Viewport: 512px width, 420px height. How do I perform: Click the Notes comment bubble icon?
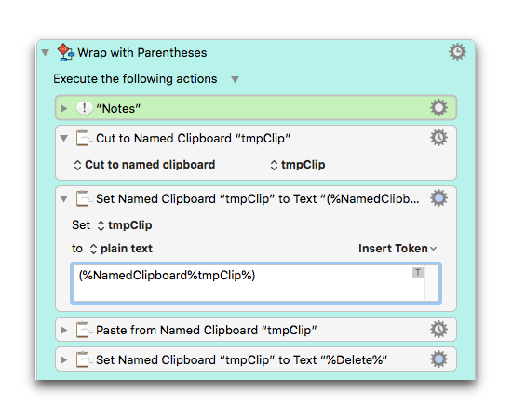coord(84,108)
